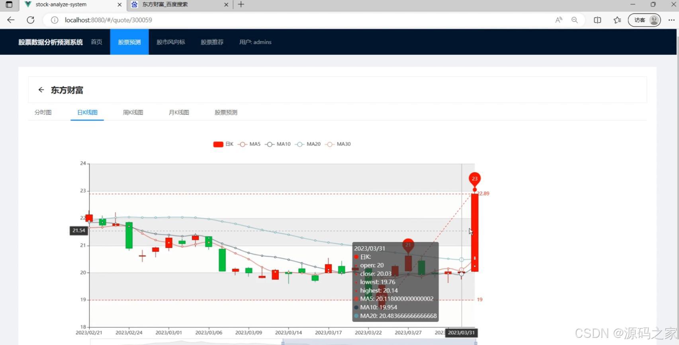Click the tall red candlestick at chart end
The image size is (679, 345).
[475, 233]
